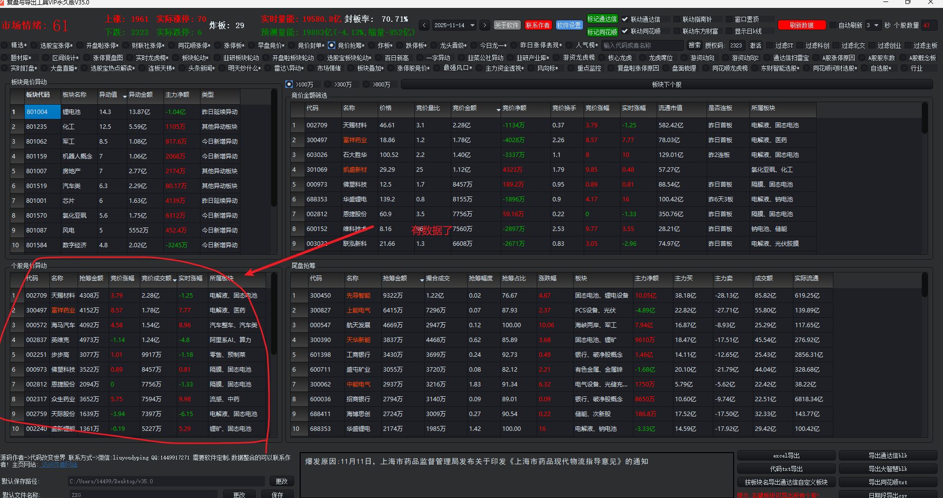Click the 板块竞价异动 table scrollbar
This screenshot has width=943, height=498.
pyautogui.click(x=274, y=148)
